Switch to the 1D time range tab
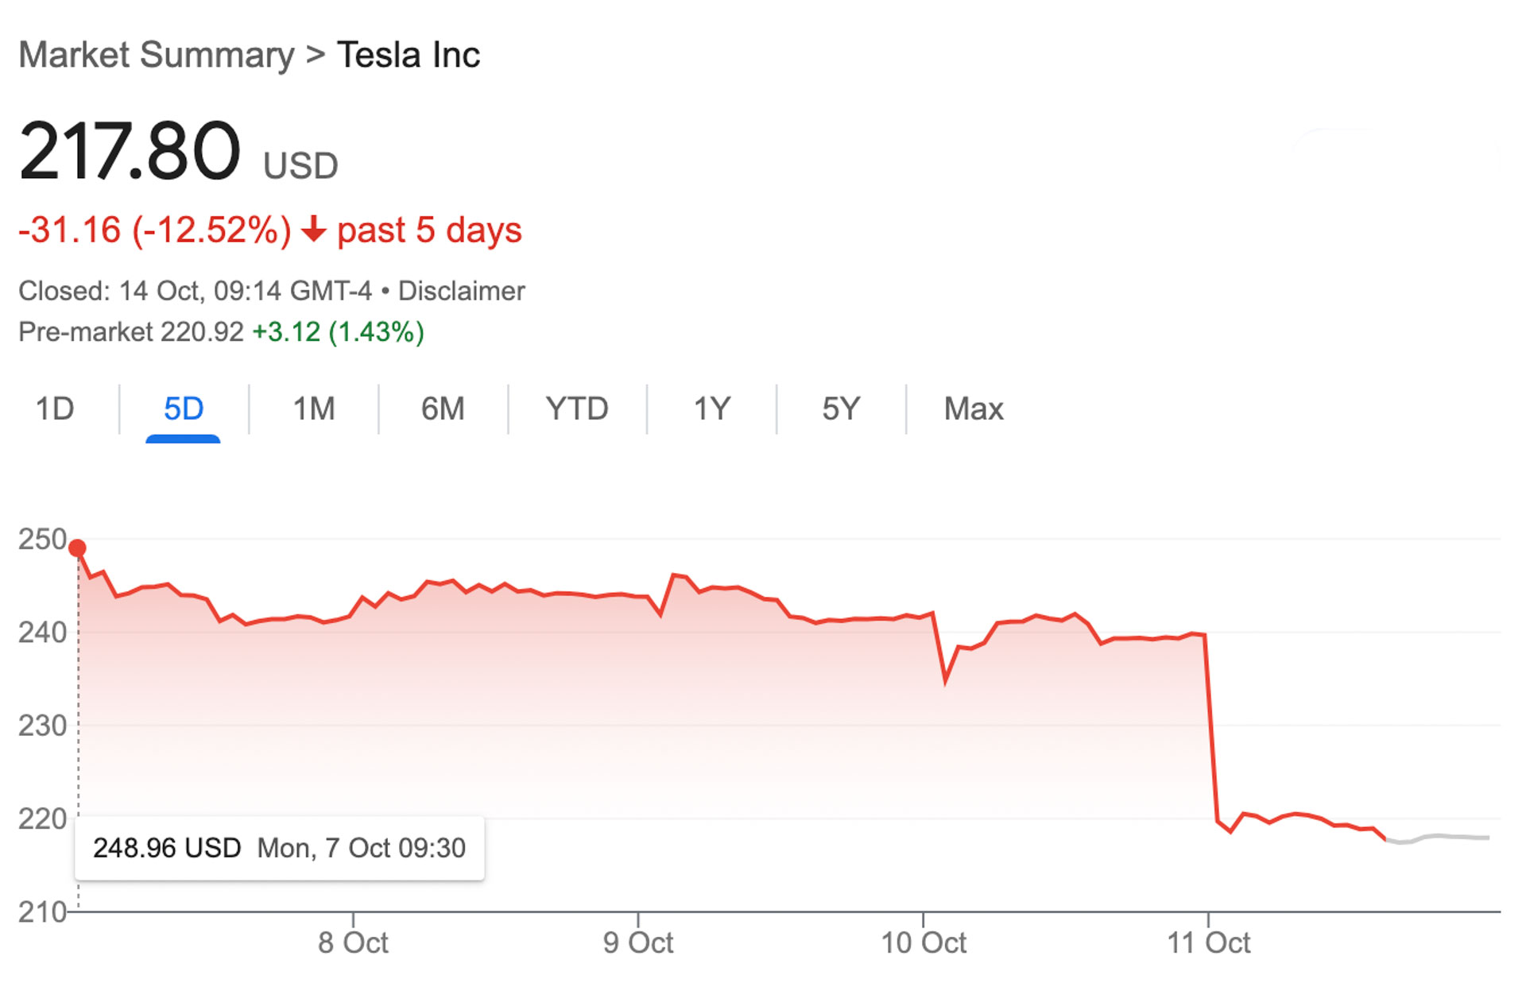The height and width of the screenshot is (987, 1526). [55, 409]
